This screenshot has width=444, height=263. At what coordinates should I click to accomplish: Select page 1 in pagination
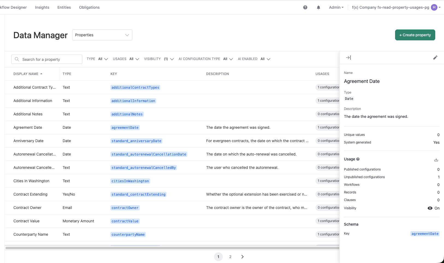tap(218, 257)
